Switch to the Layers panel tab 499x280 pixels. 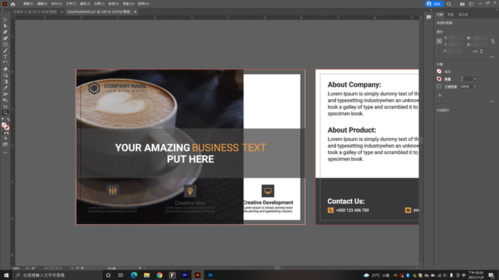[x=450, y=15]
